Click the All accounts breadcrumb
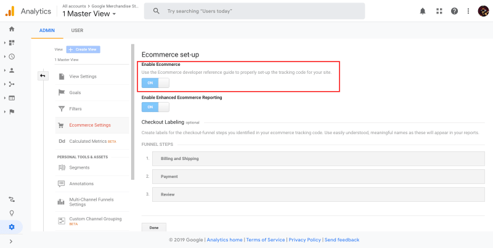This screenshot has height=248, width=493. pos(74,6)
